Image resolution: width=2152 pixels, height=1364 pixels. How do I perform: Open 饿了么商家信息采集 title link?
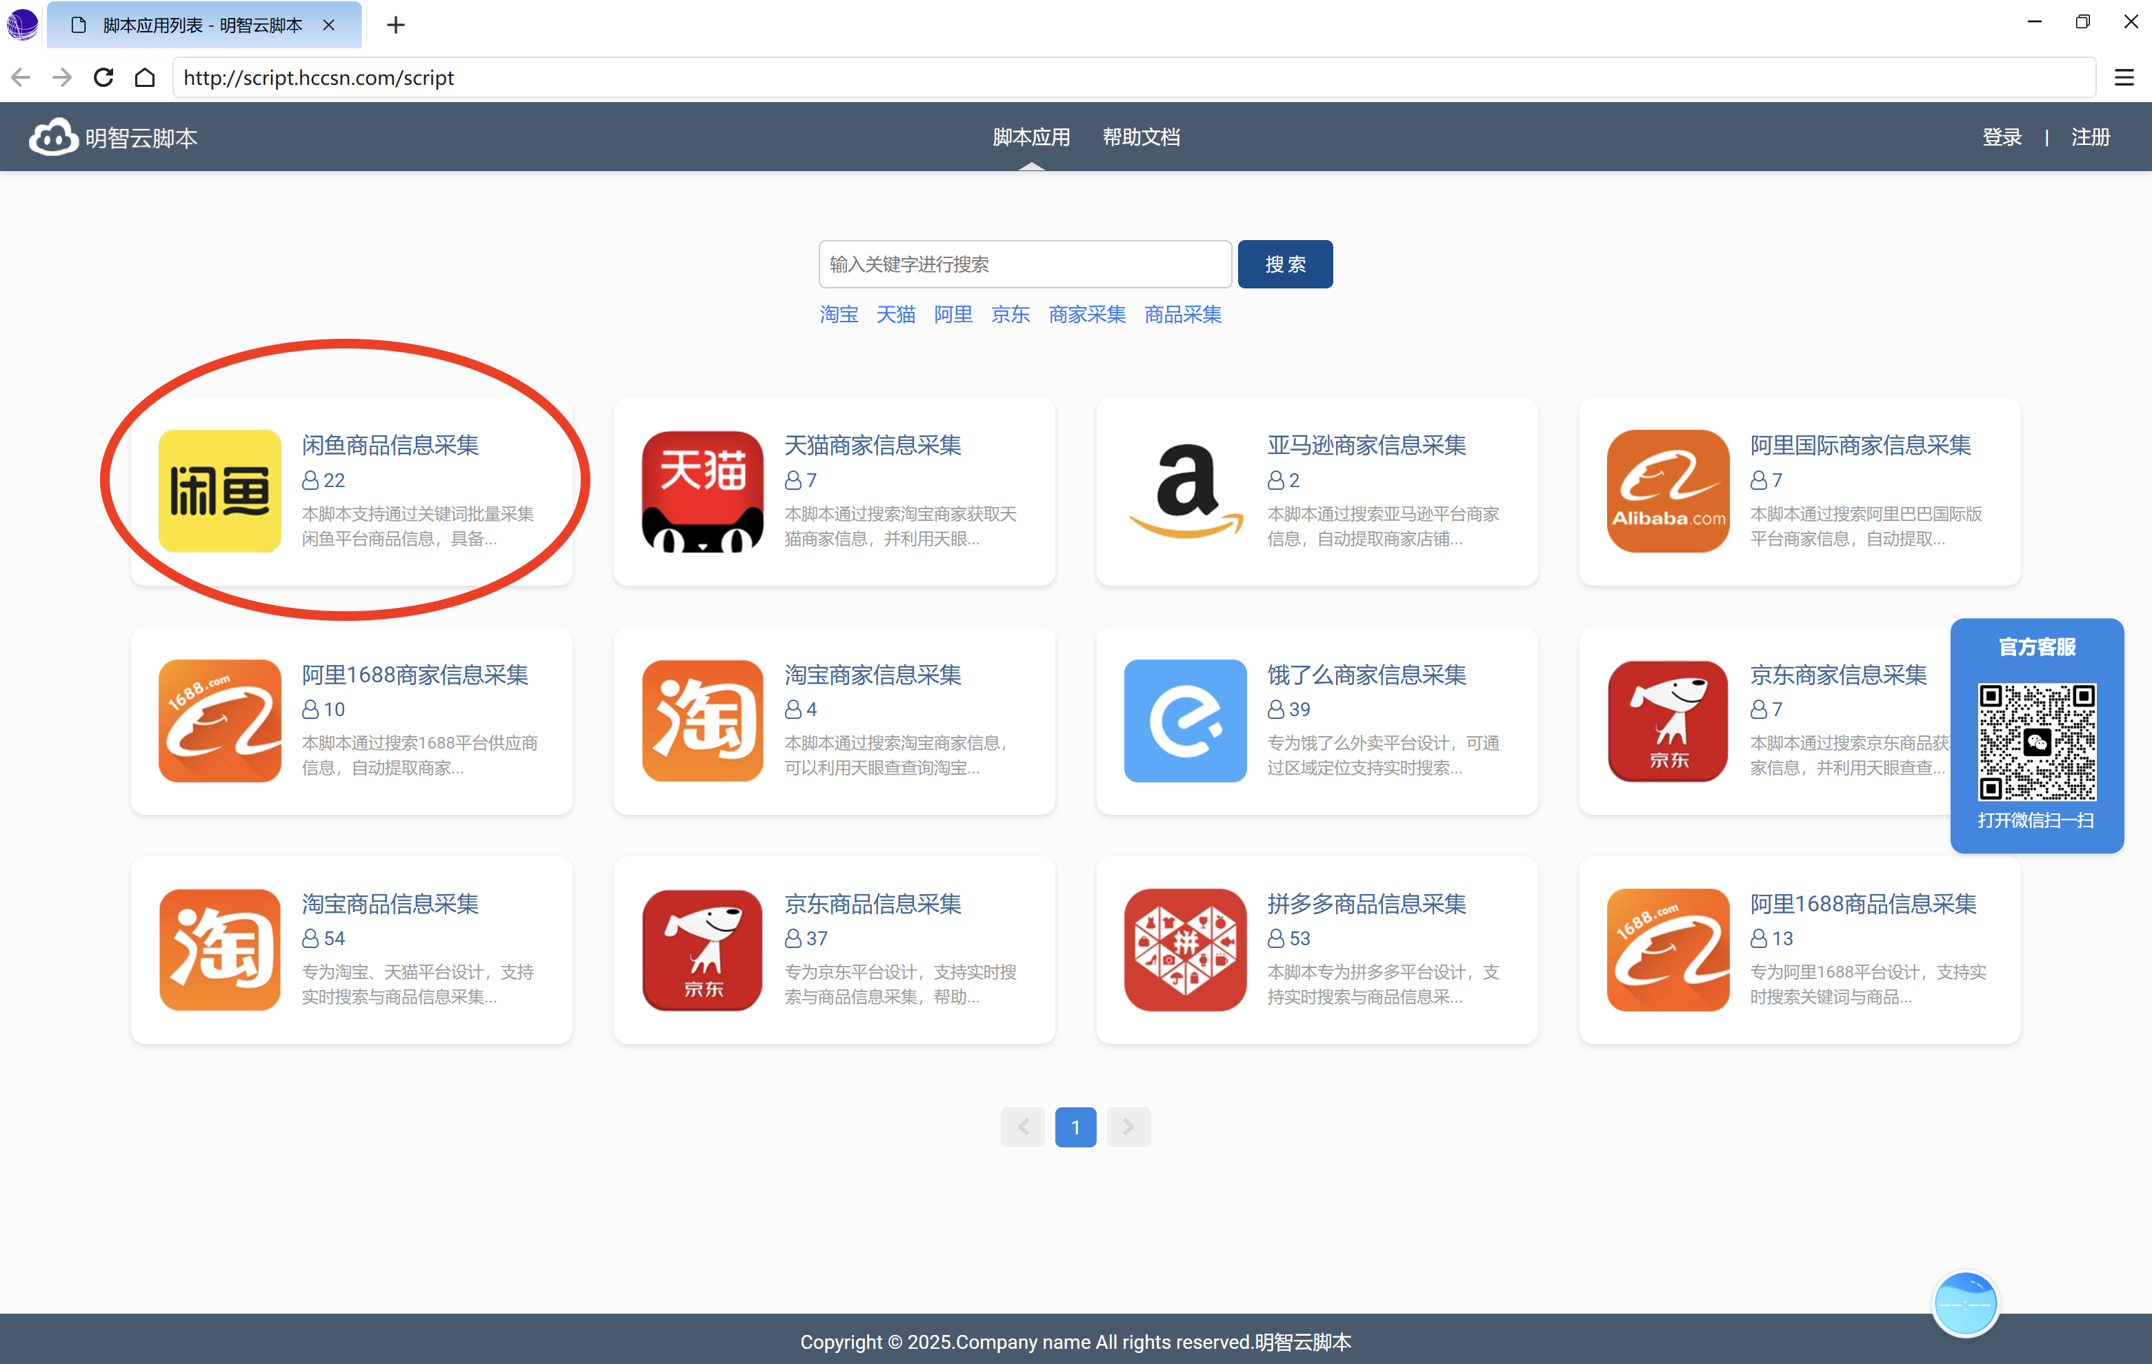pos(1366,675)
